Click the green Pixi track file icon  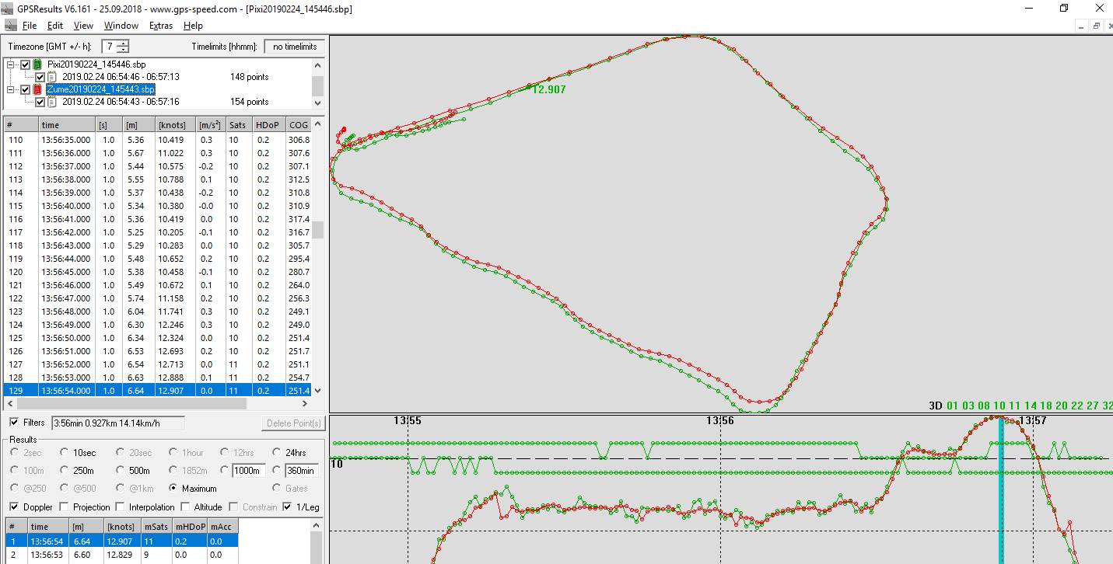pos(37,64)
